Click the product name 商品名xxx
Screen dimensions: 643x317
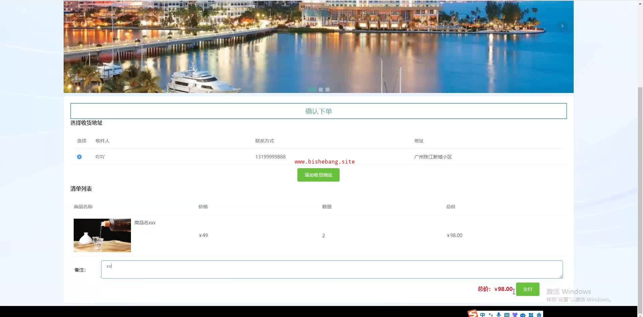pyautogui.click(x=145, y=223)
